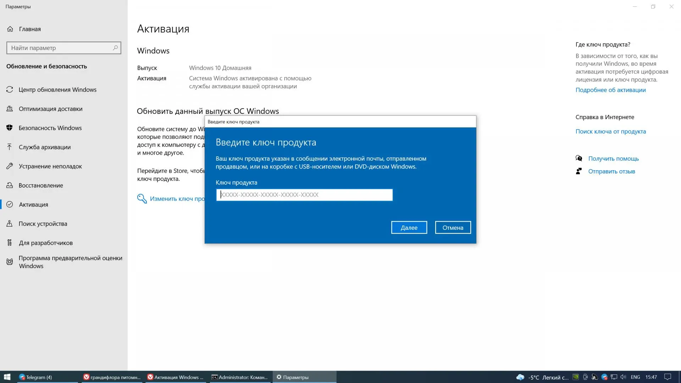Image resolution: width=681 pixels, height=383 pixels.
Task: Click the Обновление и безопасность heading
Action: point(46,66)
